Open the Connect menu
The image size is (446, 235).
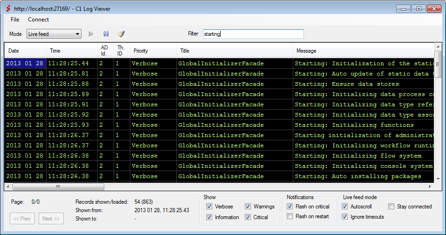pos(38,20)
